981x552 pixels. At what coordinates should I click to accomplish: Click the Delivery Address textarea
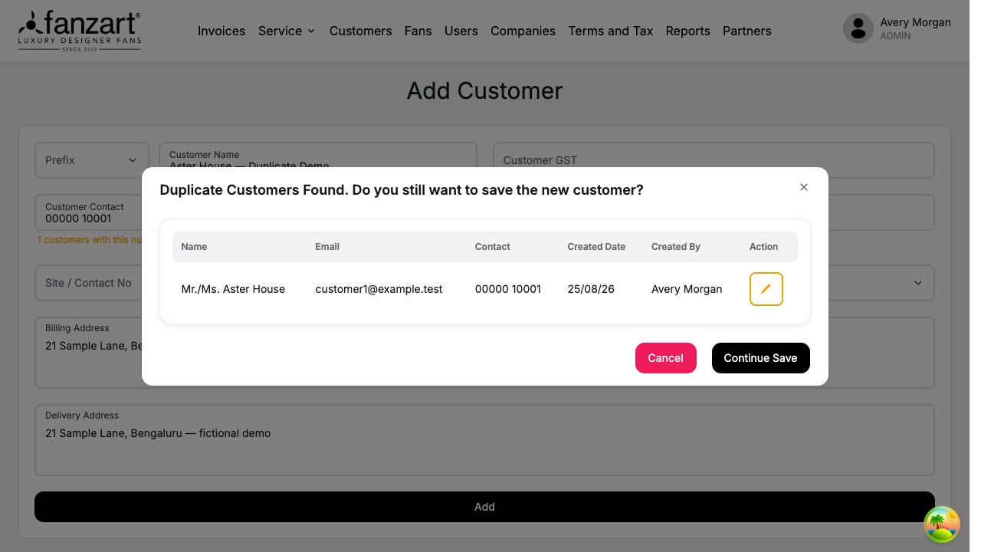coord(484,440)
